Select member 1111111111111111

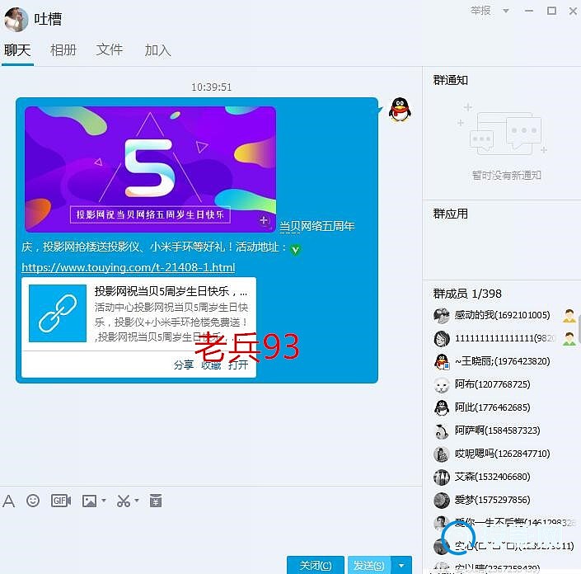click(x=504, y=338)
